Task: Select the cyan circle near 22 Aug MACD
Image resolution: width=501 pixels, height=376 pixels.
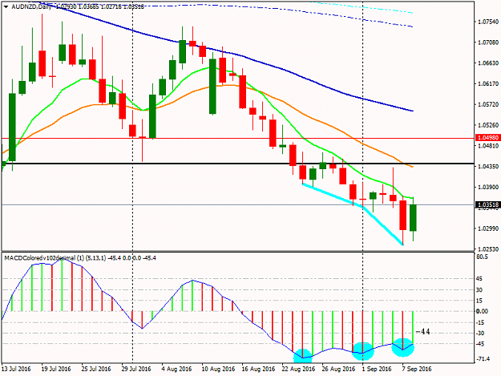Action: [x=302, y=355]
